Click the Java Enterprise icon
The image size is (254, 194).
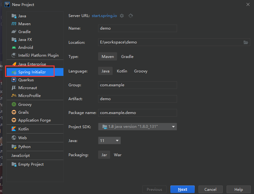point(14,64)
